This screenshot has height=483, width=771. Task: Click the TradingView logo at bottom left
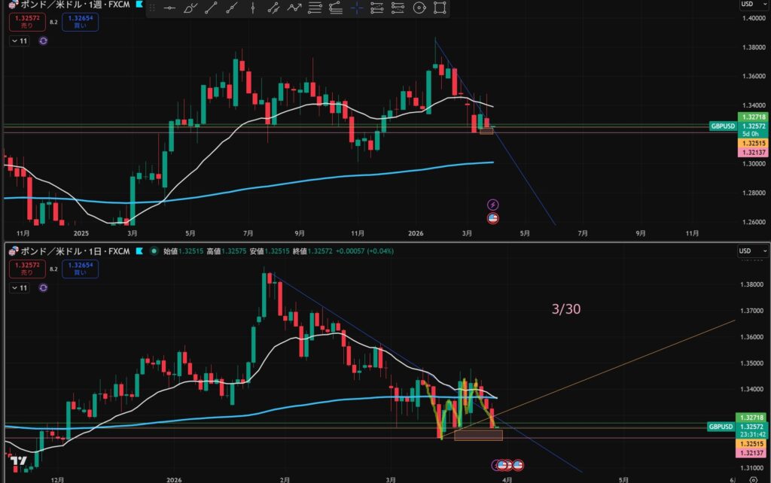click(x=20, y=460)
